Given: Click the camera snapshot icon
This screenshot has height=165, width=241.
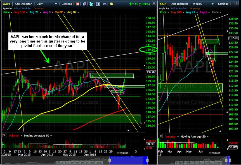Looking at the screenshot, I should 105,4.
